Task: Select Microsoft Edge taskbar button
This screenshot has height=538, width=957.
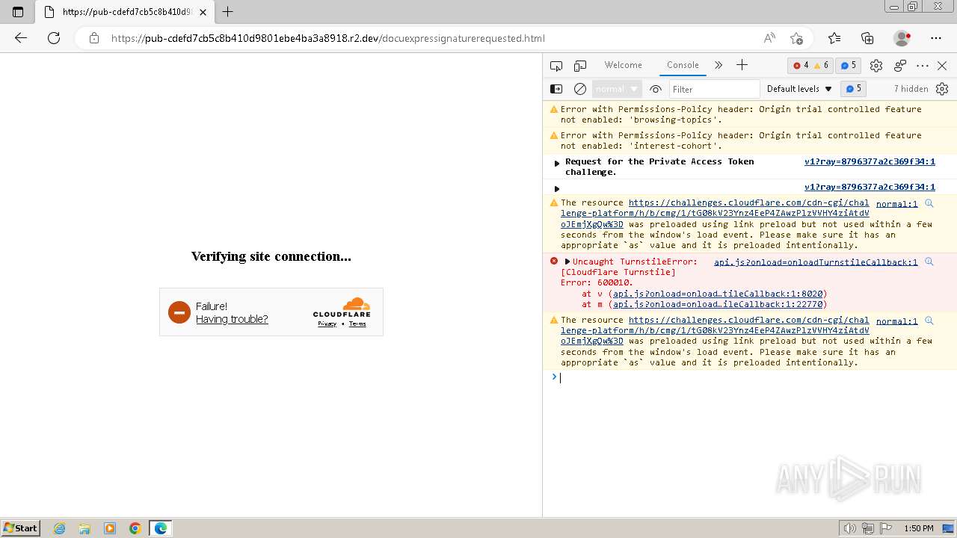Action: coord(161,528)
